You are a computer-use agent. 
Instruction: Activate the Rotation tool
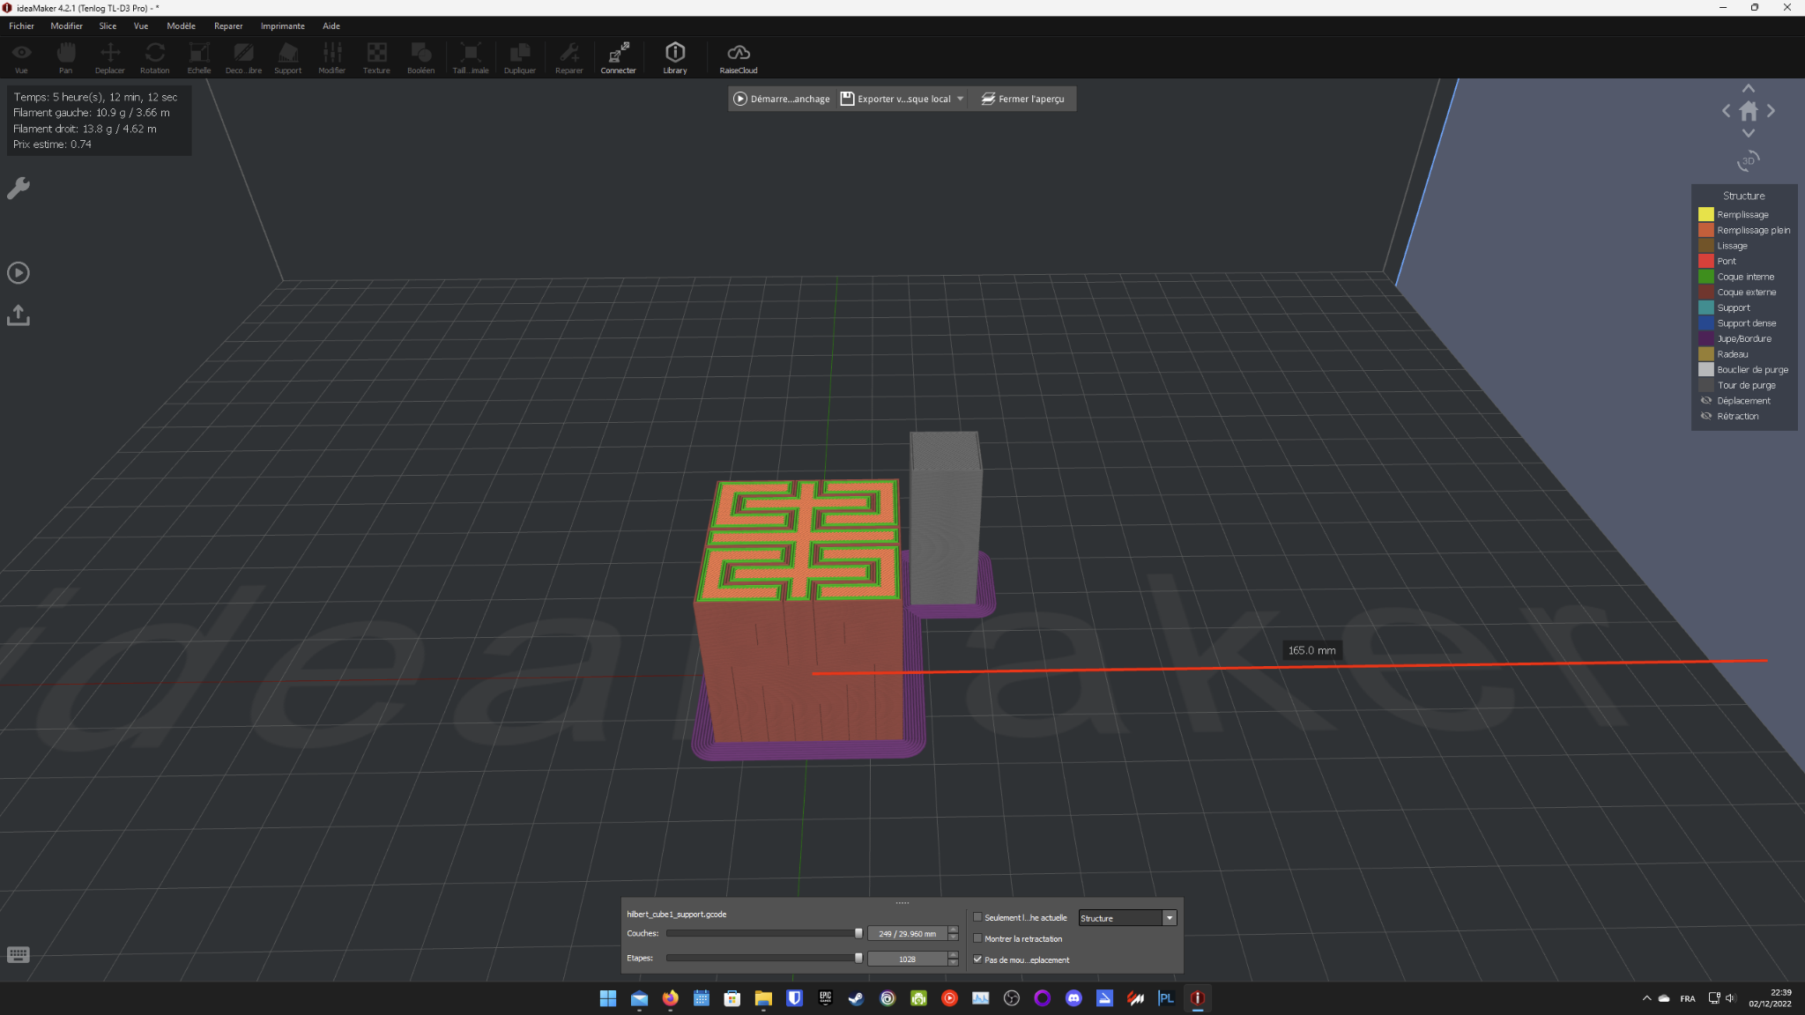click(x=155, y=58)
